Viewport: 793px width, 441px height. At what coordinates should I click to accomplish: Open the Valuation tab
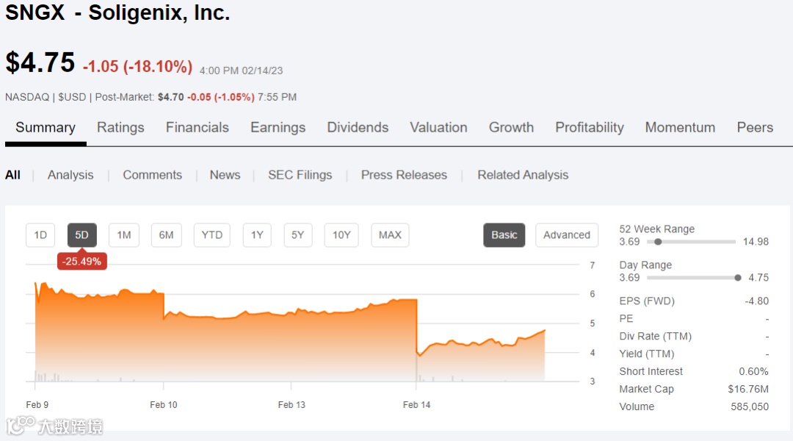[x=438, y=127]
